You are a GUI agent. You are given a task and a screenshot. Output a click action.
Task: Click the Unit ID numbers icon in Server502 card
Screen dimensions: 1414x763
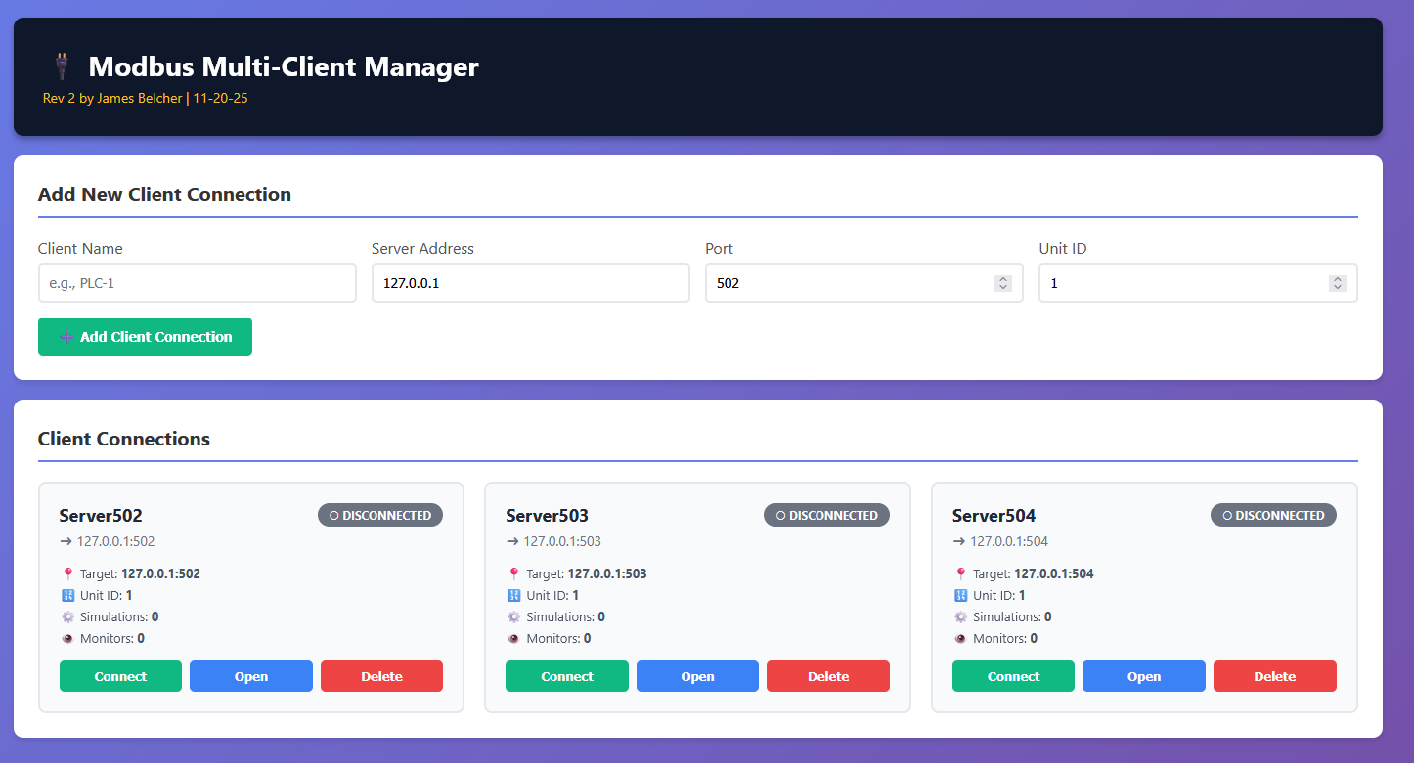point(67,596)
